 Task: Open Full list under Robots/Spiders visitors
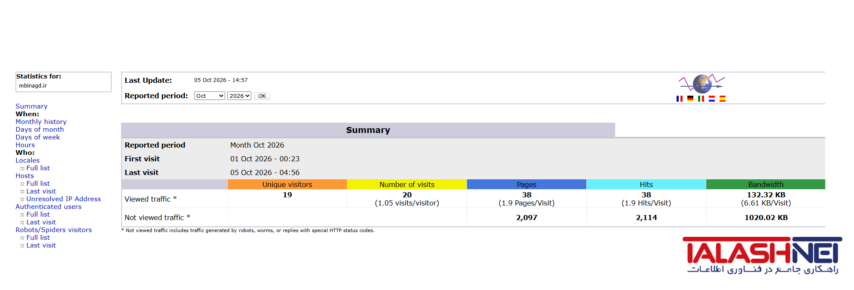[38, 238]
